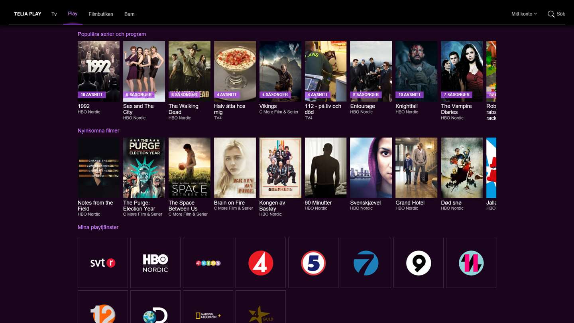This screenshot has width=574, height=323.
Task: Switch to the Barn tab
Action: pos(130,14)
